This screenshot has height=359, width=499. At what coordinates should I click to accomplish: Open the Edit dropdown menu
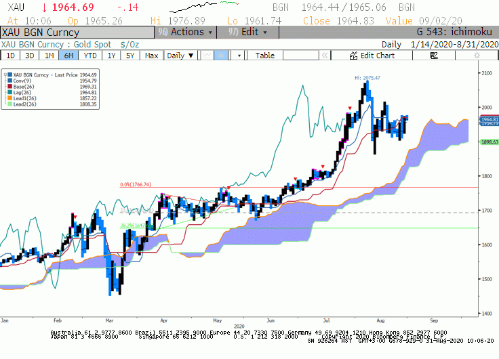click(x=248, y=32)
